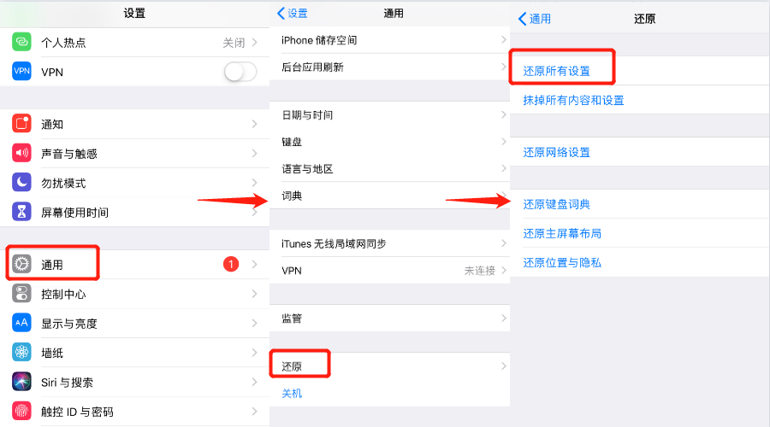770x427 pixels.
Task: Open the Screen Time (屏幕使用时间) hourglass icon
Action: click(x=21, y=212)
